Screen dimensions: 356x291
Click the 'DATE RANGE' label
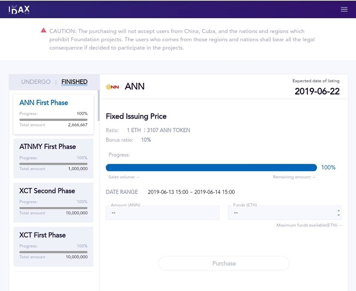click(122, 192)
